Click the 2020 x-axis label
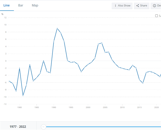 point(156,108)
